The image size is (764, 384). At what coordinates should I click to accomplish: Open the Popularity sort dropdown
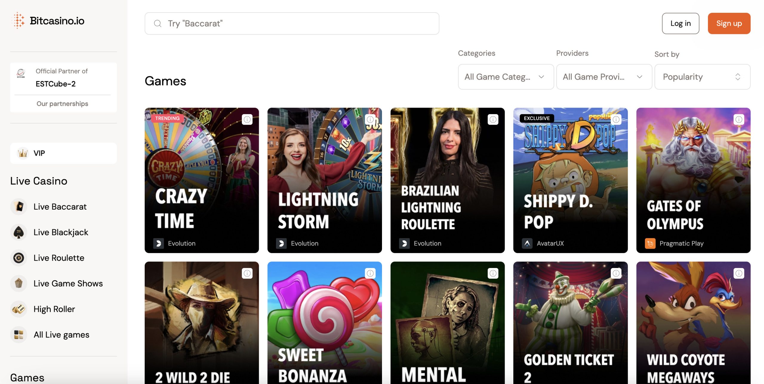(x=702, y=77)
